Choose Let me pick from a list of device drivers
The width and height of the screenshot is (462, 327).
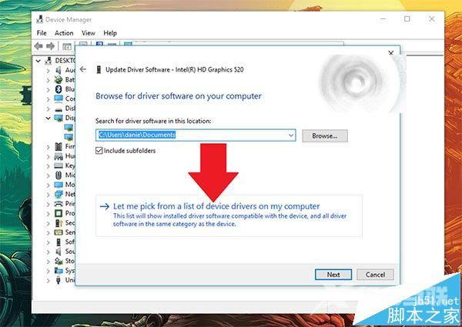click(x=216, y=206)
